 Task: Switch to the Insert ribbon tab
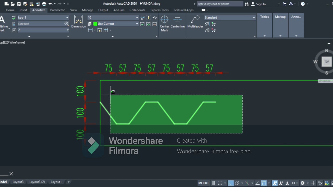point(23,10)
